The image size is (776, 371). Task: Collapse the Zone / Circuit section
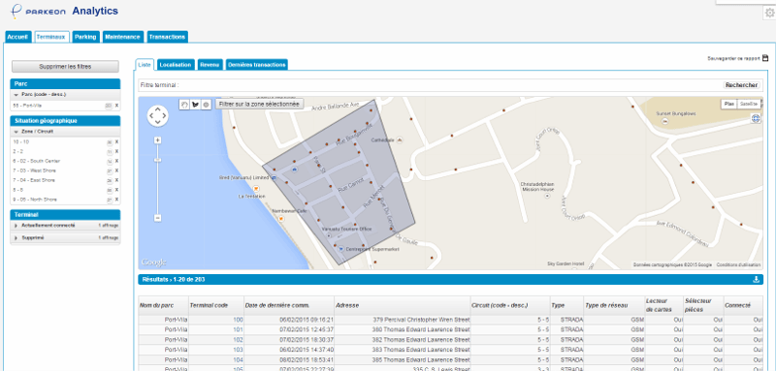click(x=65, y=132)
